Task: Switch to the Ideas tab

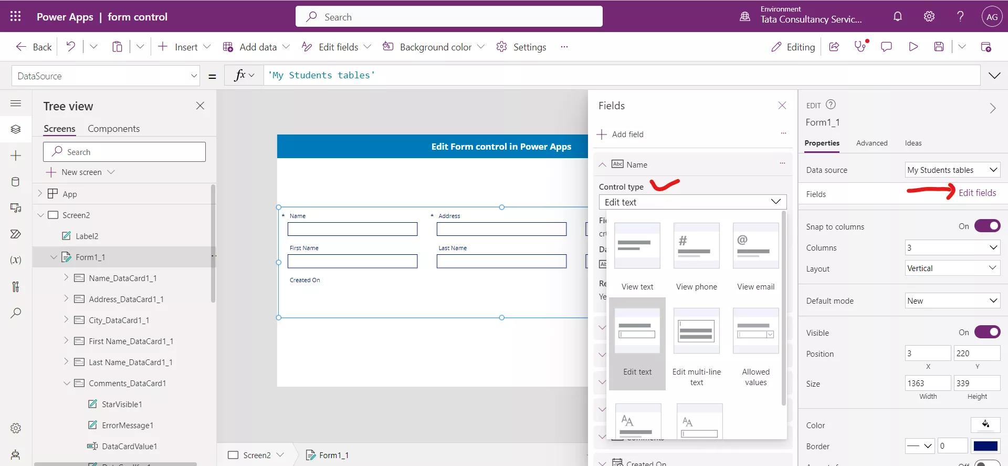Action: 913,143
